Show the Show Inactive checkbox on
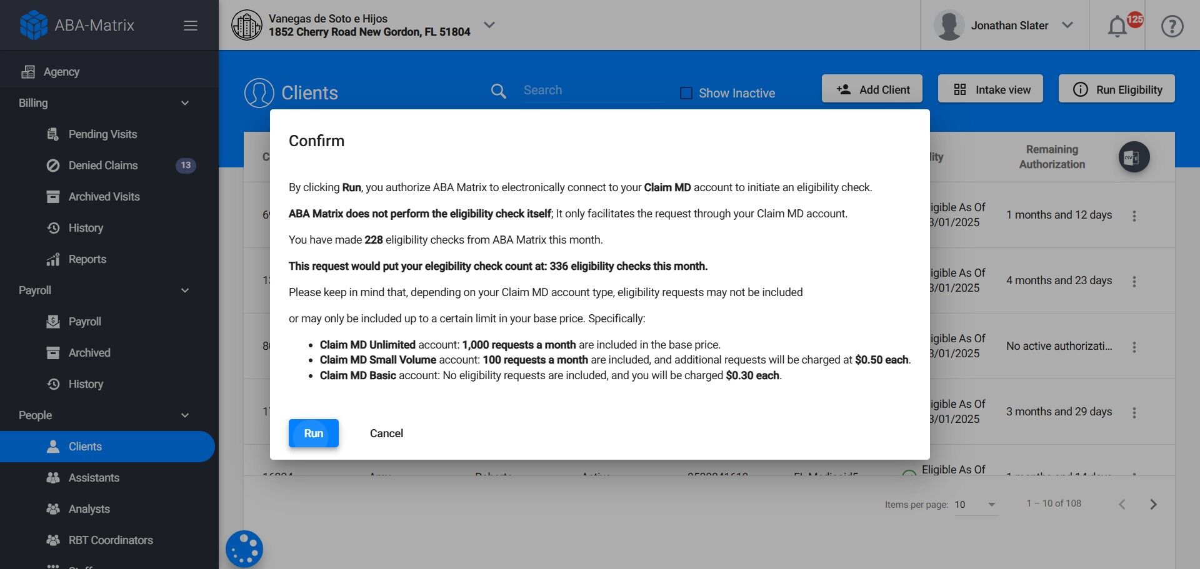The height and width of the screenshot is (569, 1200). pos(686,93)
